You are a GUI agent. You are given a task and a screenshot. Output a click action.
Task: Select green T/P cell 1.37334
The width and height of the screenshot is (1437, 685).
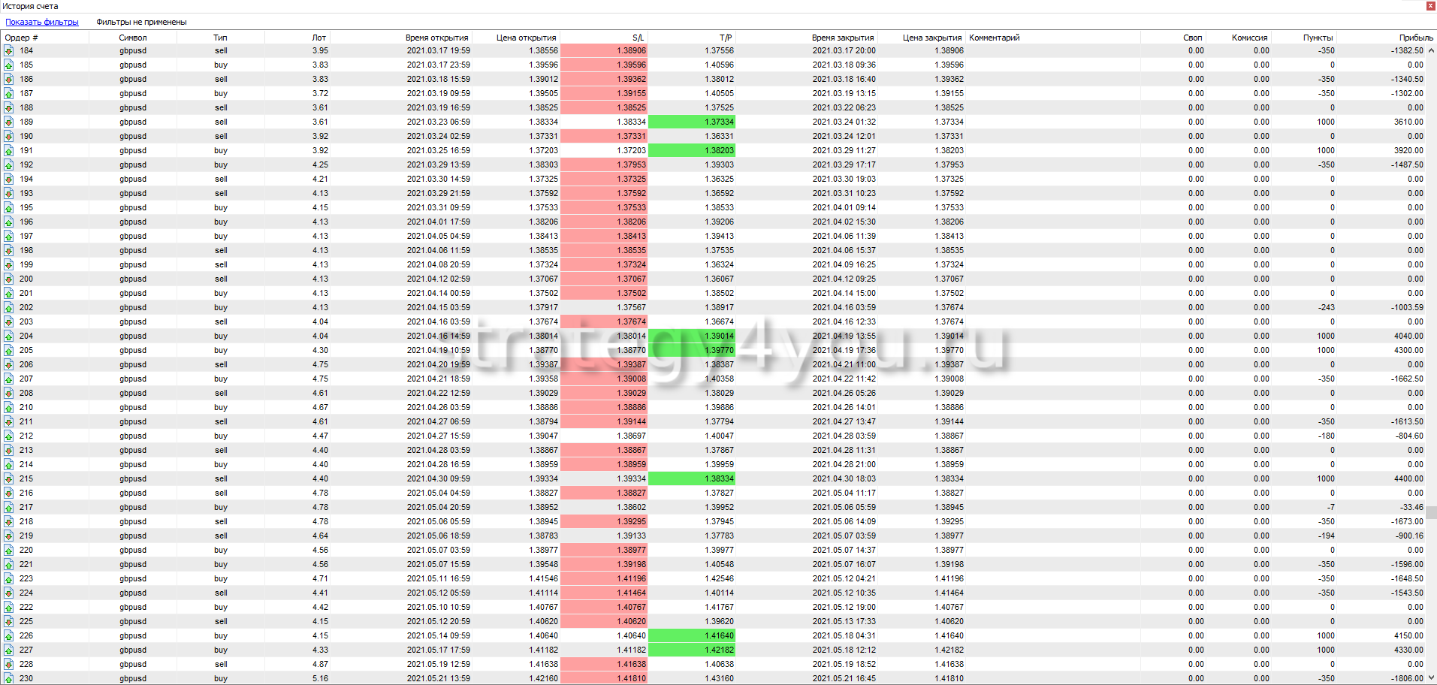[x=691, y=122]
